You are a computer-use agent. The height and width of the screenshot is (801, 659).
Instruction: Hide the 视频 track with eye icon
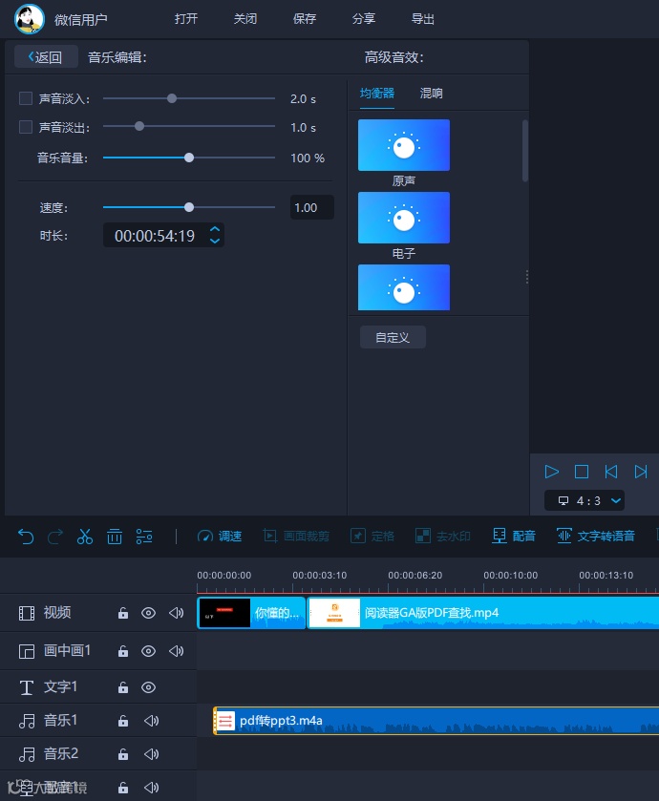pyautogui.click(x=149, y=613)
